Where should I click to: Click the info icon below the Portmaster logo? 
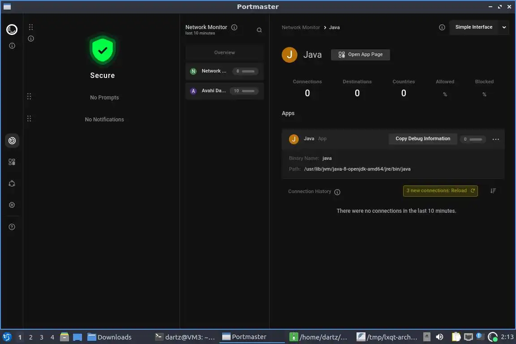click(x=12, y=46)
